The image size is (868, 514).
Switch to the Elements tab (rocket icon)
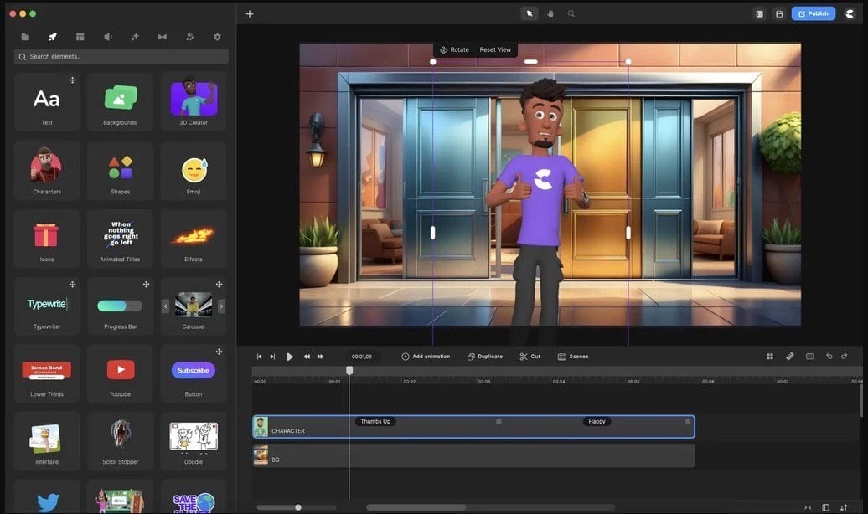(52, 37)
